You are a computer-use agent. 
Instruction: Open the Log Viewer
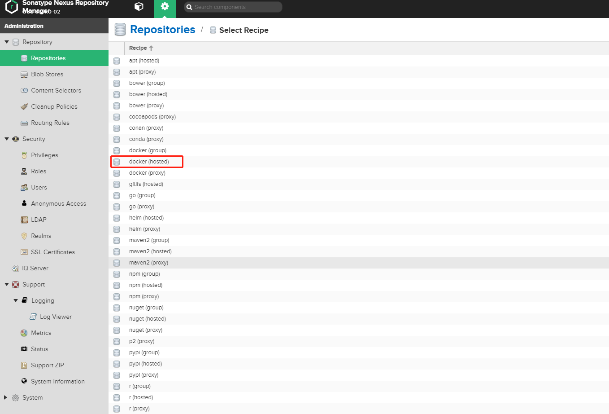point(54,317)
